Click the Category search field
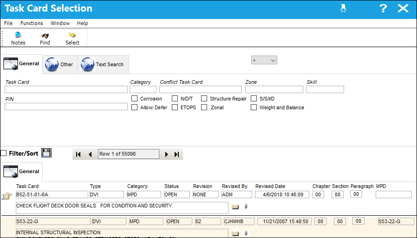The width and height of the screenshot is (417, 238). (143, 89)
